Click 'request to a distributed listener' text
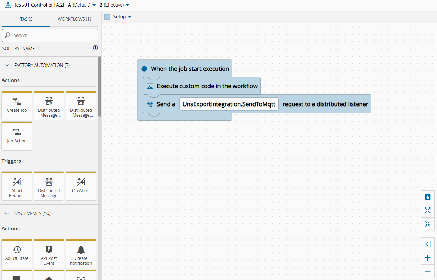 click(x=325, y=104)
